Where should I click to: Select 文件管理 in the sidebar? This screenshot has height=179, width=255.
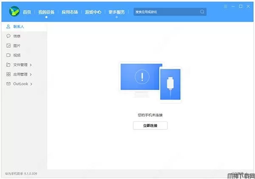tap(24, 65)
